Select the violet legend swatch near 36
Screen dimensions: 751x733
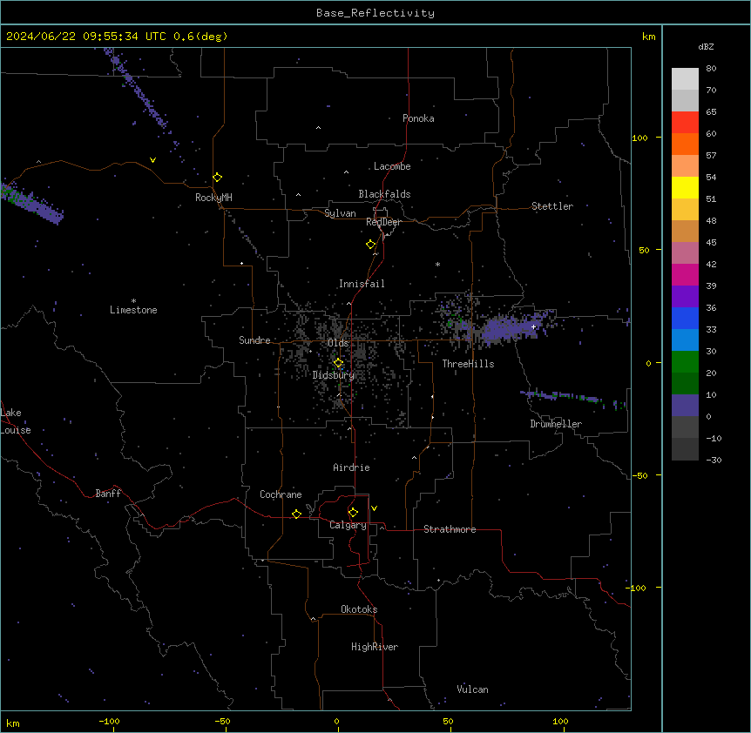685,296
